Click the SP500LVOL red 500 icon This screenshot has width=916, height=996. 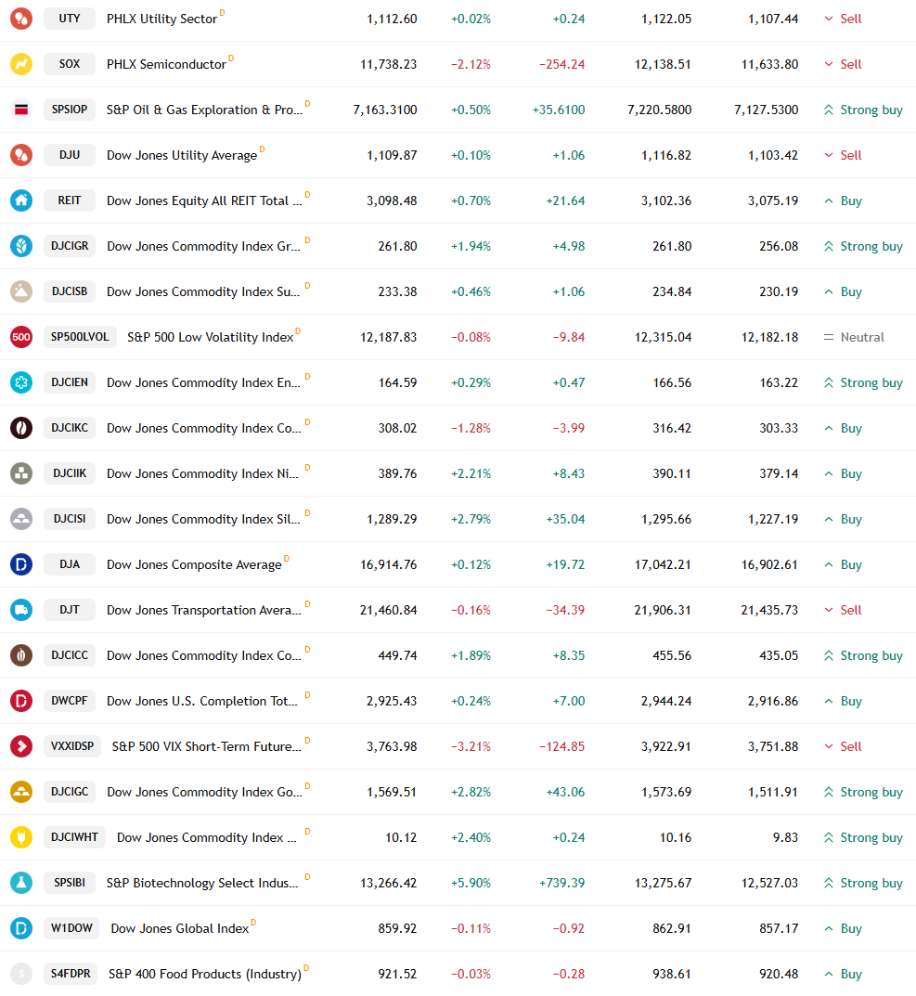click(x=21, y=337)
